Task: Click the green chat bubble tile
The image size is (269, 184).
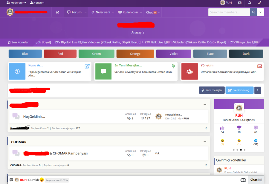Action: [x=103, y=72]
